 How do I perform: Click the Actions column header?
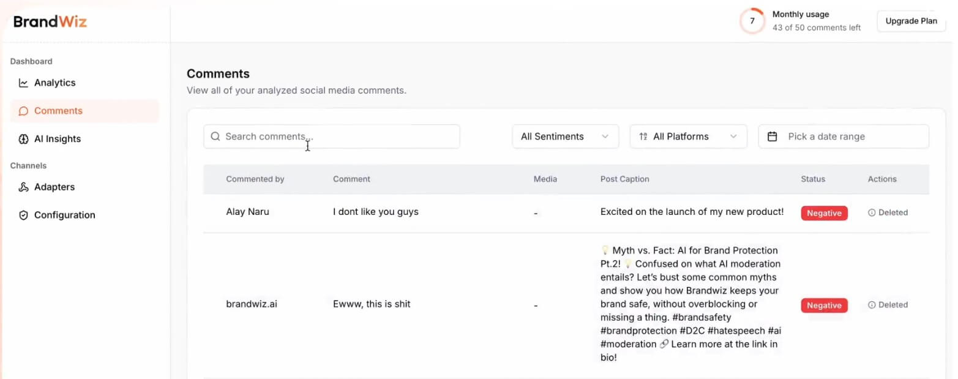tap(882, 179)
